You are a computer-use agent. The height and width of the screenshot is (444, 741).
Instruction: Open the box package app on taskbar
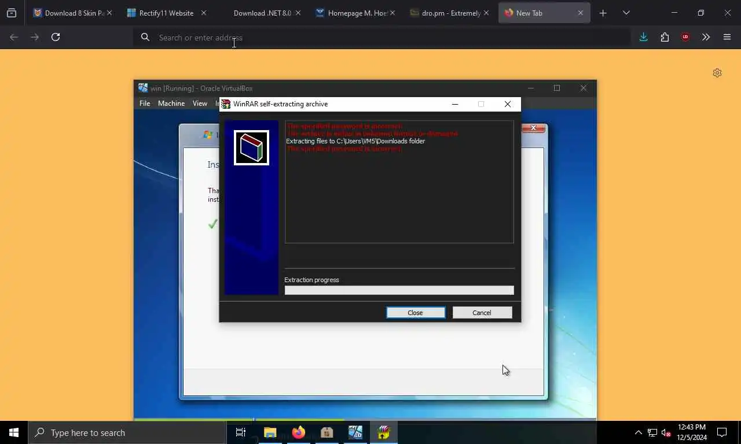[327, 432]
